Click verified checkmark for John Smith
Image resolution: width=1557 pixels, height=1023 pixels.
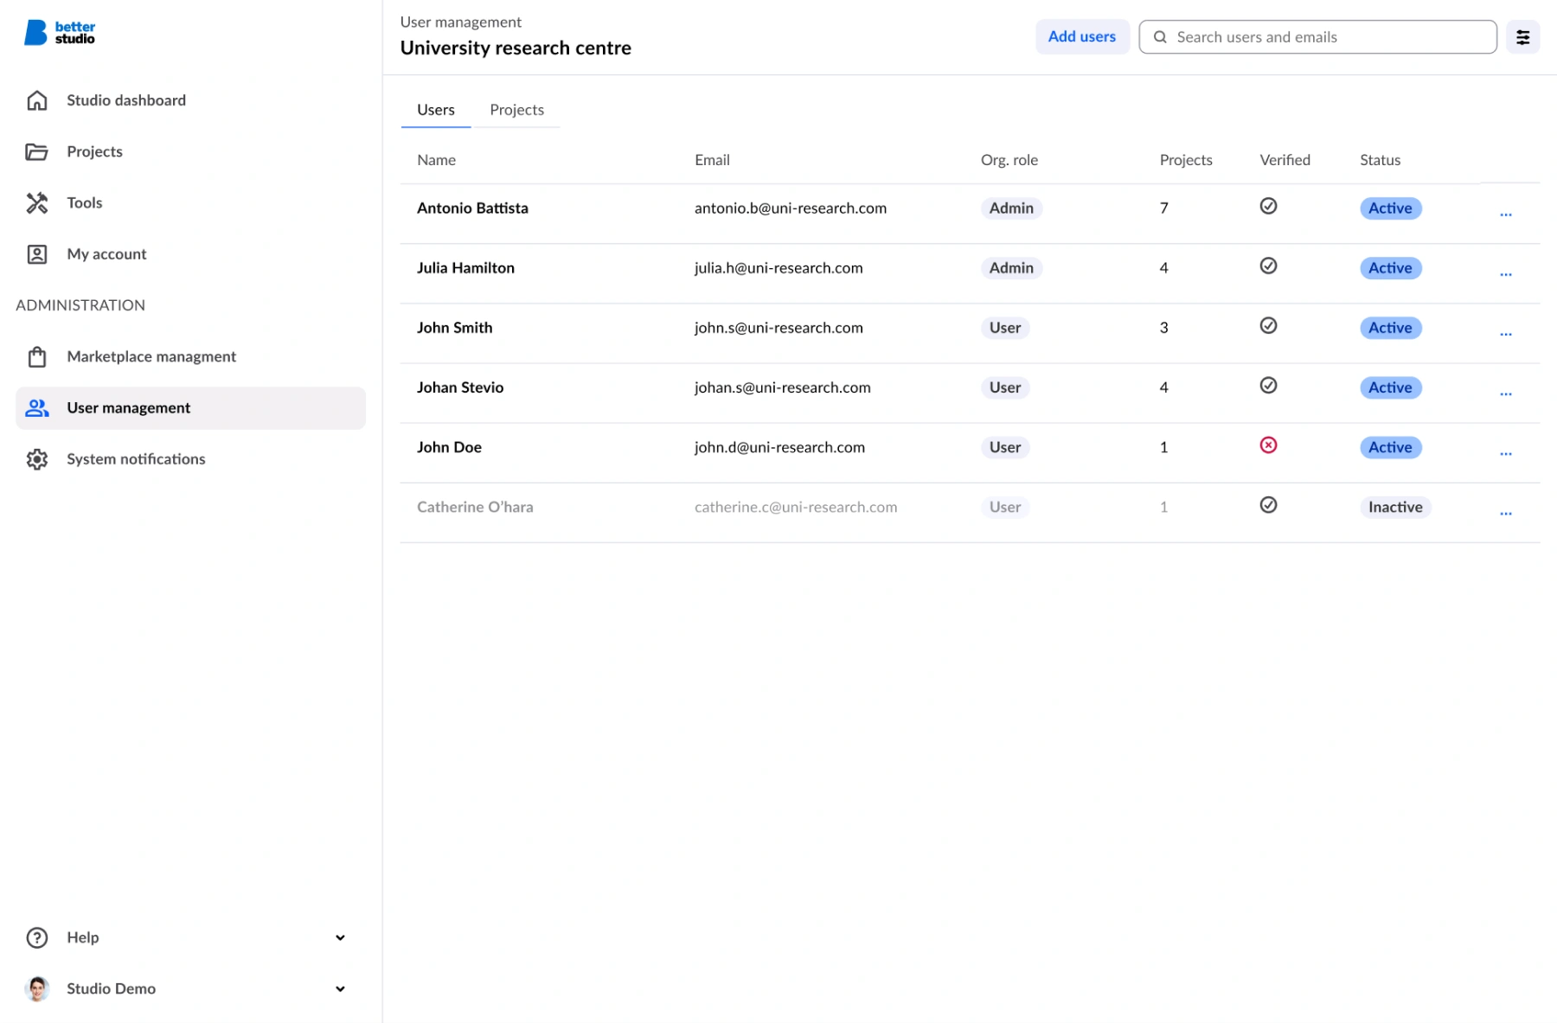click(x=1268, y=325)
